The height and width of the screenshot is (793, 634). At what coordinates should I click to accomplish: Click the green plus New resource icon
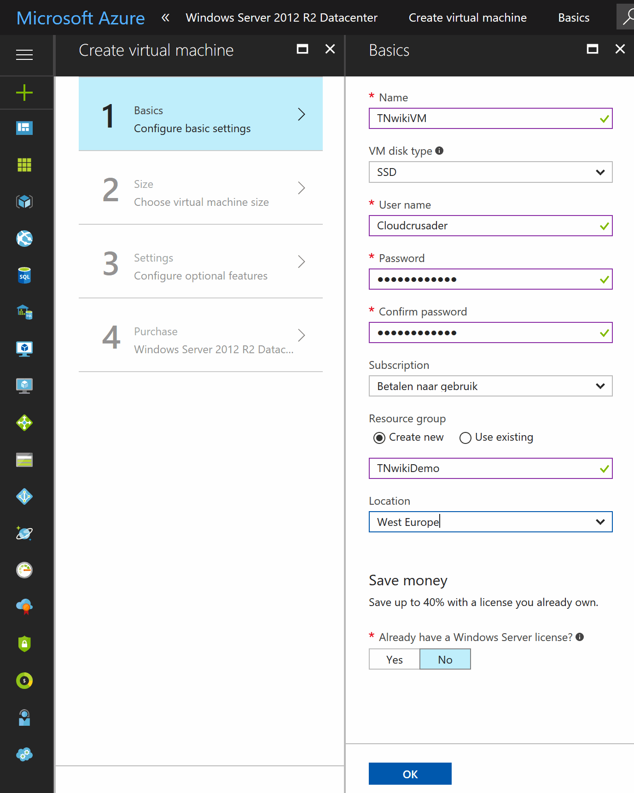click(24, 93)
